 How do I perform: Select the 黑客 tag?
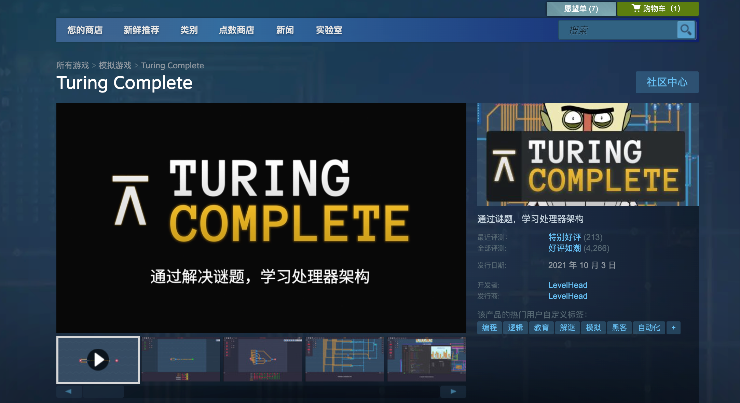[x=619, y=328]
